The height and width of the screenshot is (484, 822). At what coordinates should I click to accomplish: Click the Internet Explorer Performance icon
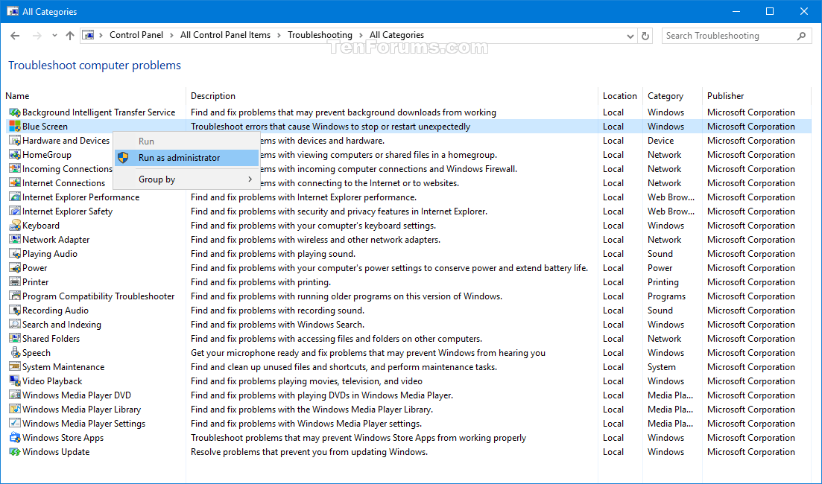[x=15, y=197]
